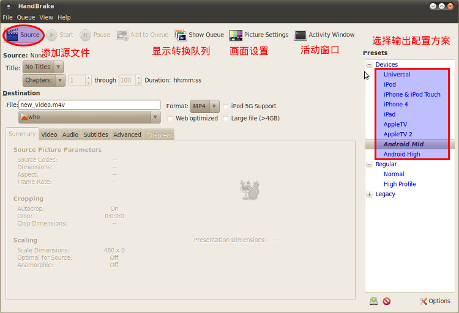Collapse the Devices preset group
Screen dimensions: 459x313
[370, 65]
